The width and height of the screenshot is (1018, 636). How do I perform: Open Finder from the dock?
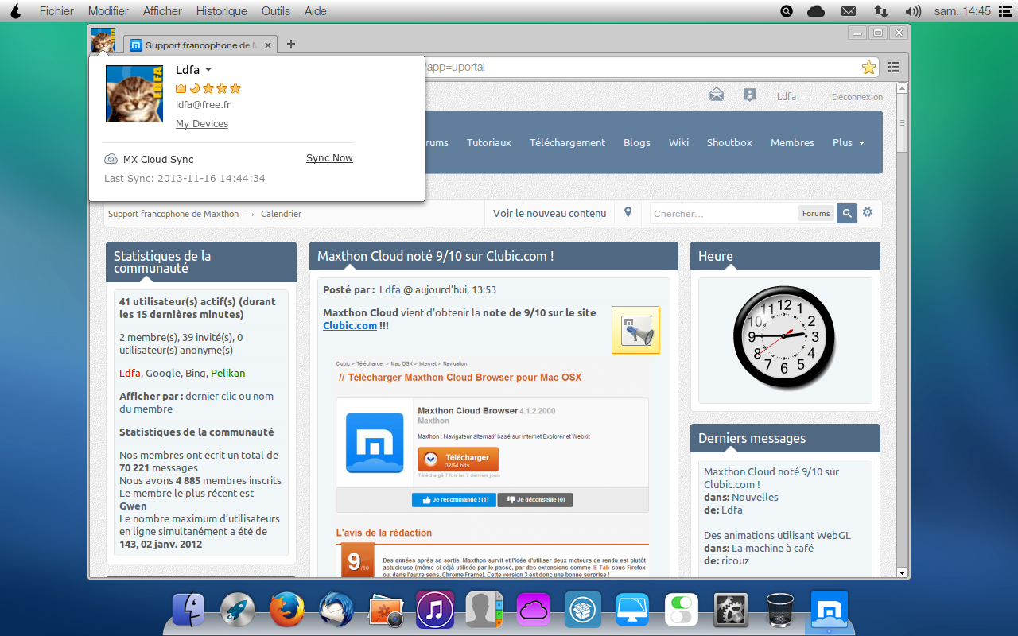[x=189, y=611]
